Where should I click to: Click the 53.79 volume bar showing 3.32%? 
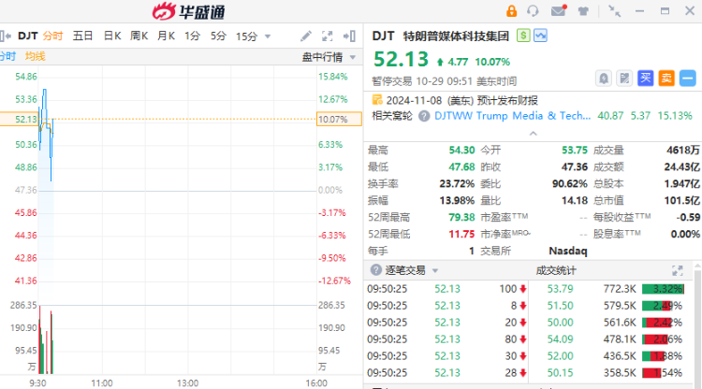(663, 289)
